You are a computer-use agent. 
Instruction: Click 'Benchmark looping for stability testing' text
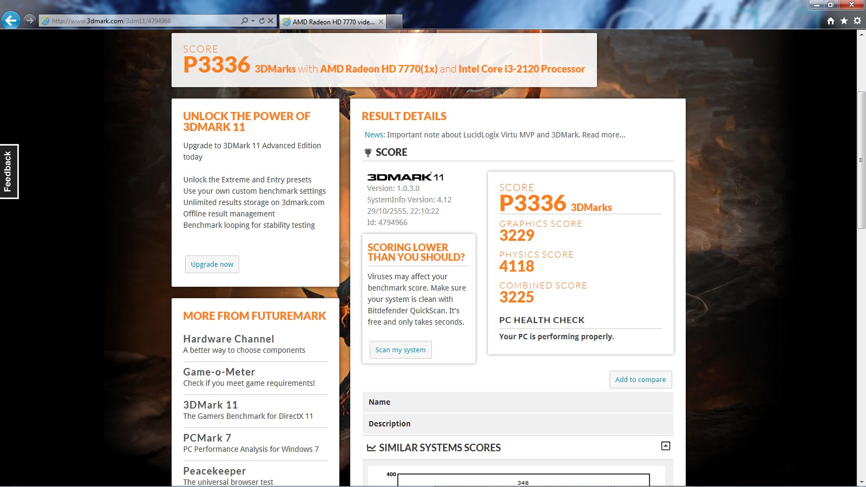click(x=249, y=225)
